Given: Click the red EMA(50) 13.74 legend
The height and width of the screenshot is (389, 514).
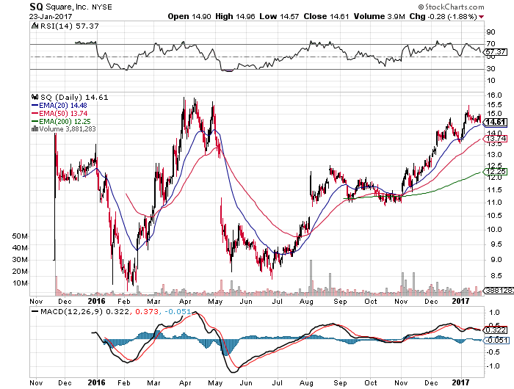Looking at the screenshot, I should coord(59,113).
